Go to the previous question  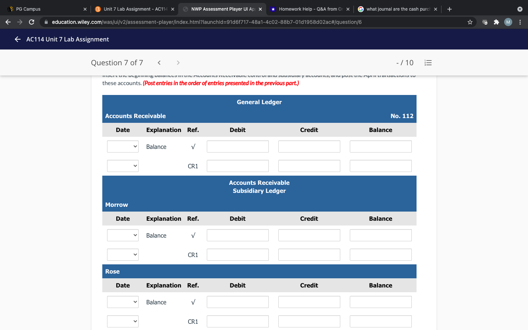[159, 63]
